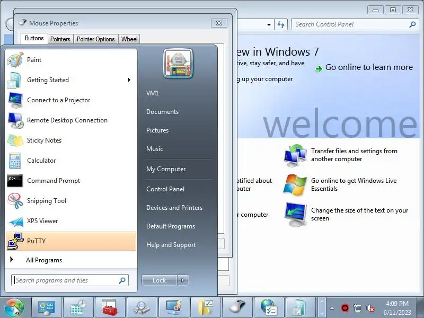Click the Lock button

[160, 280]
